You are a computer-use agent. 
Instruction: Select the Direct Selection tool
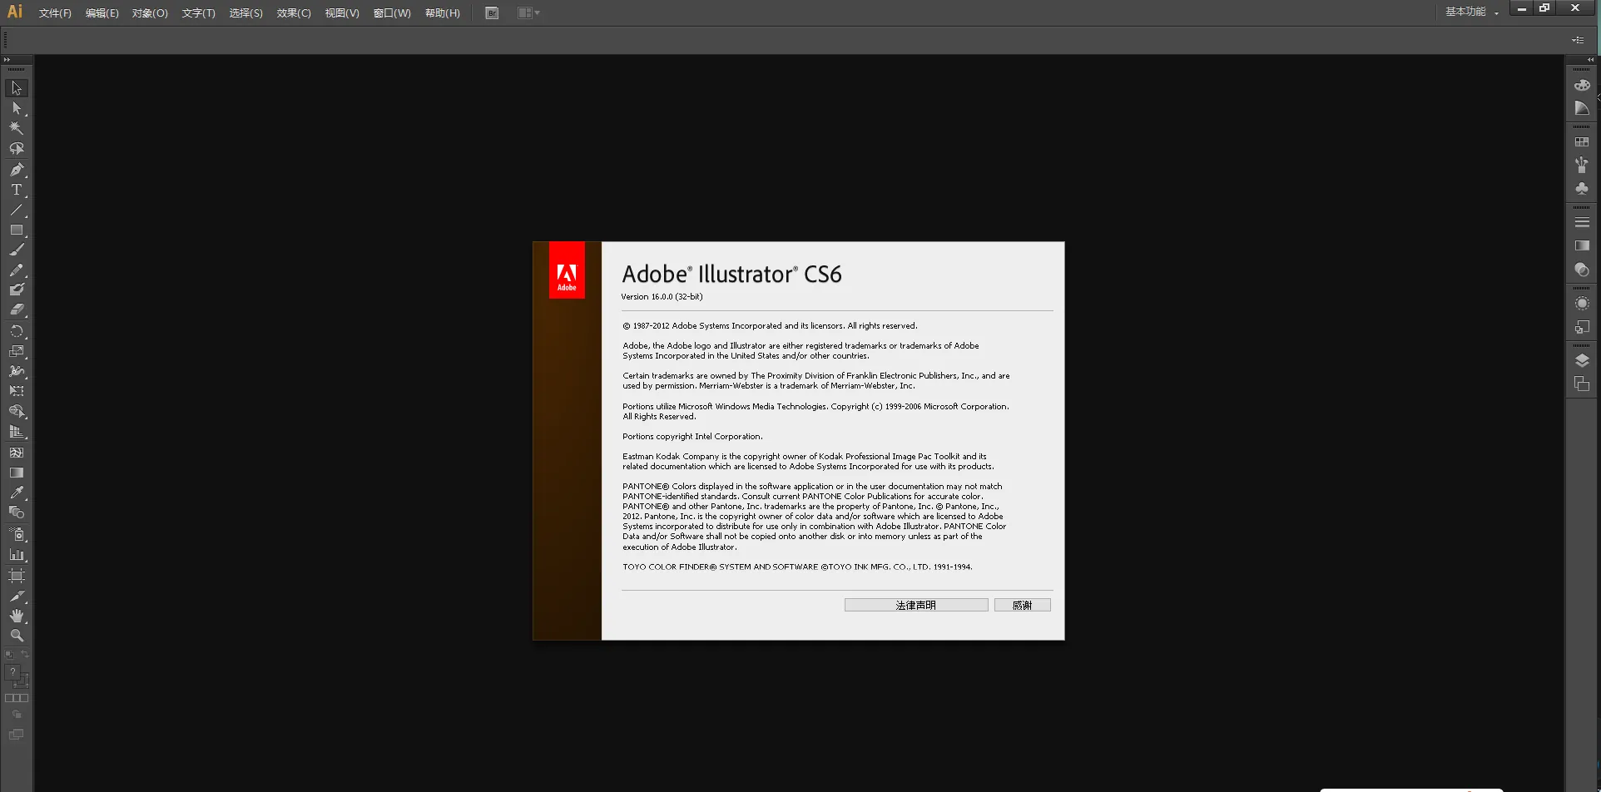pyautogui.click(x=17, y=108)
